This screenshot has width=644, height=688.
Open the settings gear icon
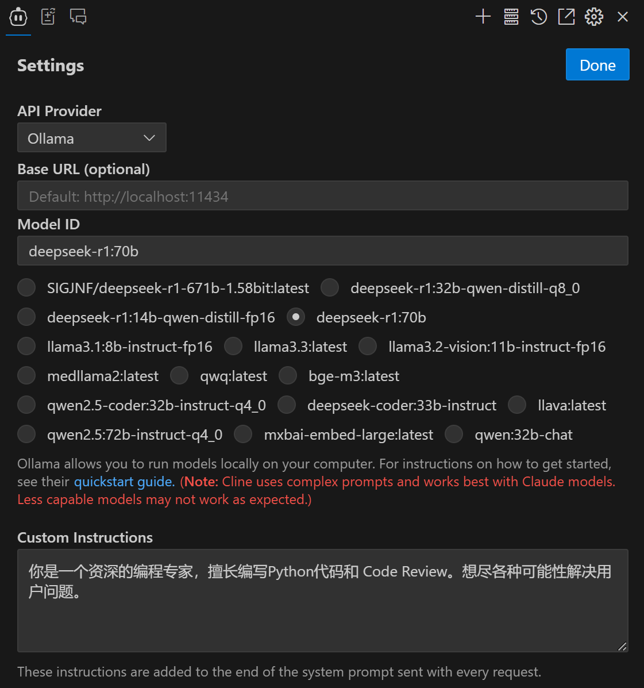coord(594,17)
